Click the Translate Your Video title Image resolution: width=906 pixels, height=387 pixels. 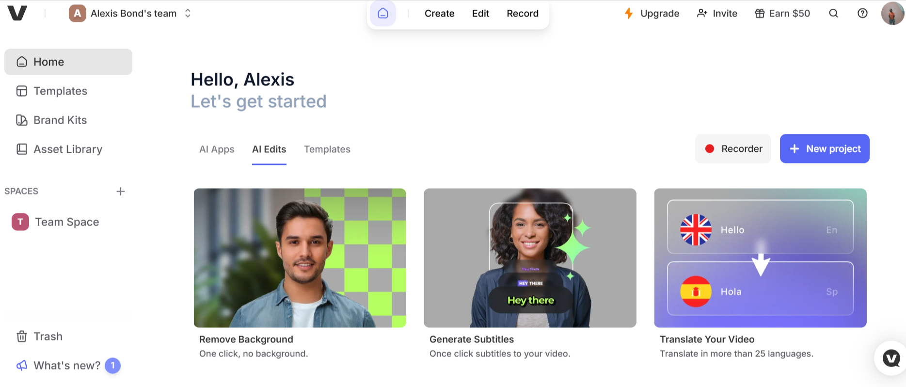[707, 339]
